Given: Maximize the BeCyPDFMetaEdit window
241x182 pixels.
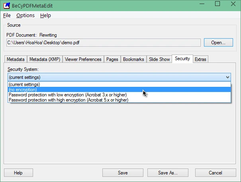Looking at the screenshot, I should 217,4.
